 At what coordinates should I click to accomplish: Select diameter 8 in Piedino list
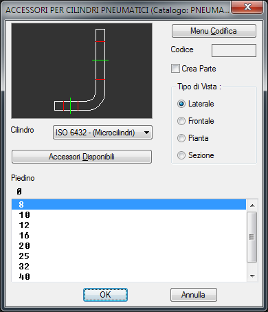coord(129,204)
